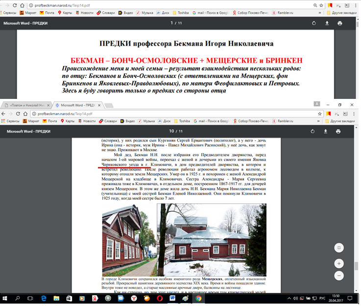The height and width of the screenshot is (307, 361).
Task: Reload the page in the upper window
Action: pyautogui.click(x=15, y=5)
